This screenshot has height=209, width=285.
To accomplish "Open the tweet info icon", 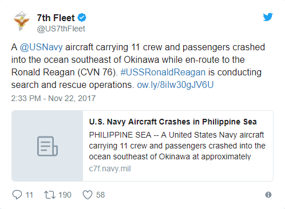I will click(x=268, y=195).
